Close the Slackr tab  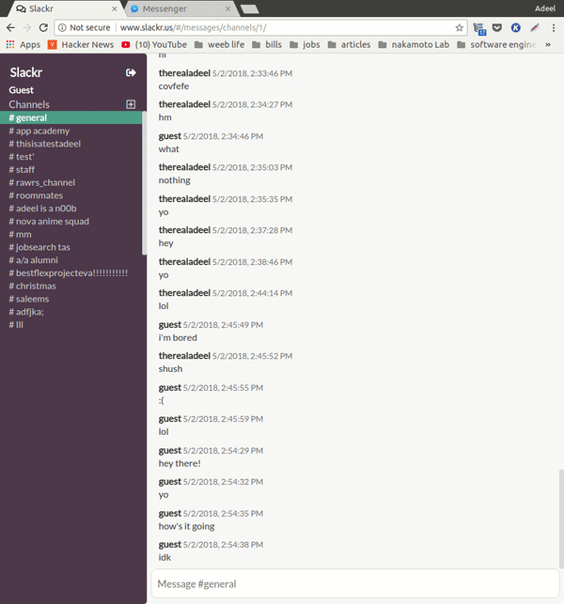click(x=115, y=8)
